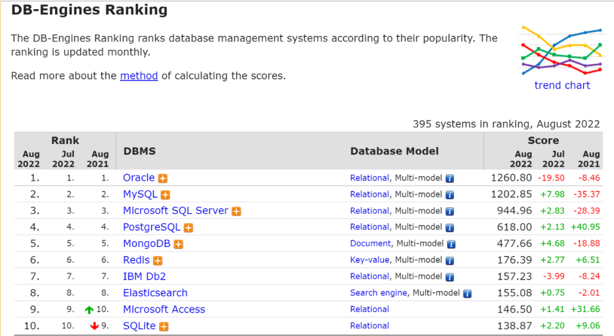Screen dimensions: 614x336
Task: Click 'Relational' model link in MySQL row
Action: coord(370,195)
